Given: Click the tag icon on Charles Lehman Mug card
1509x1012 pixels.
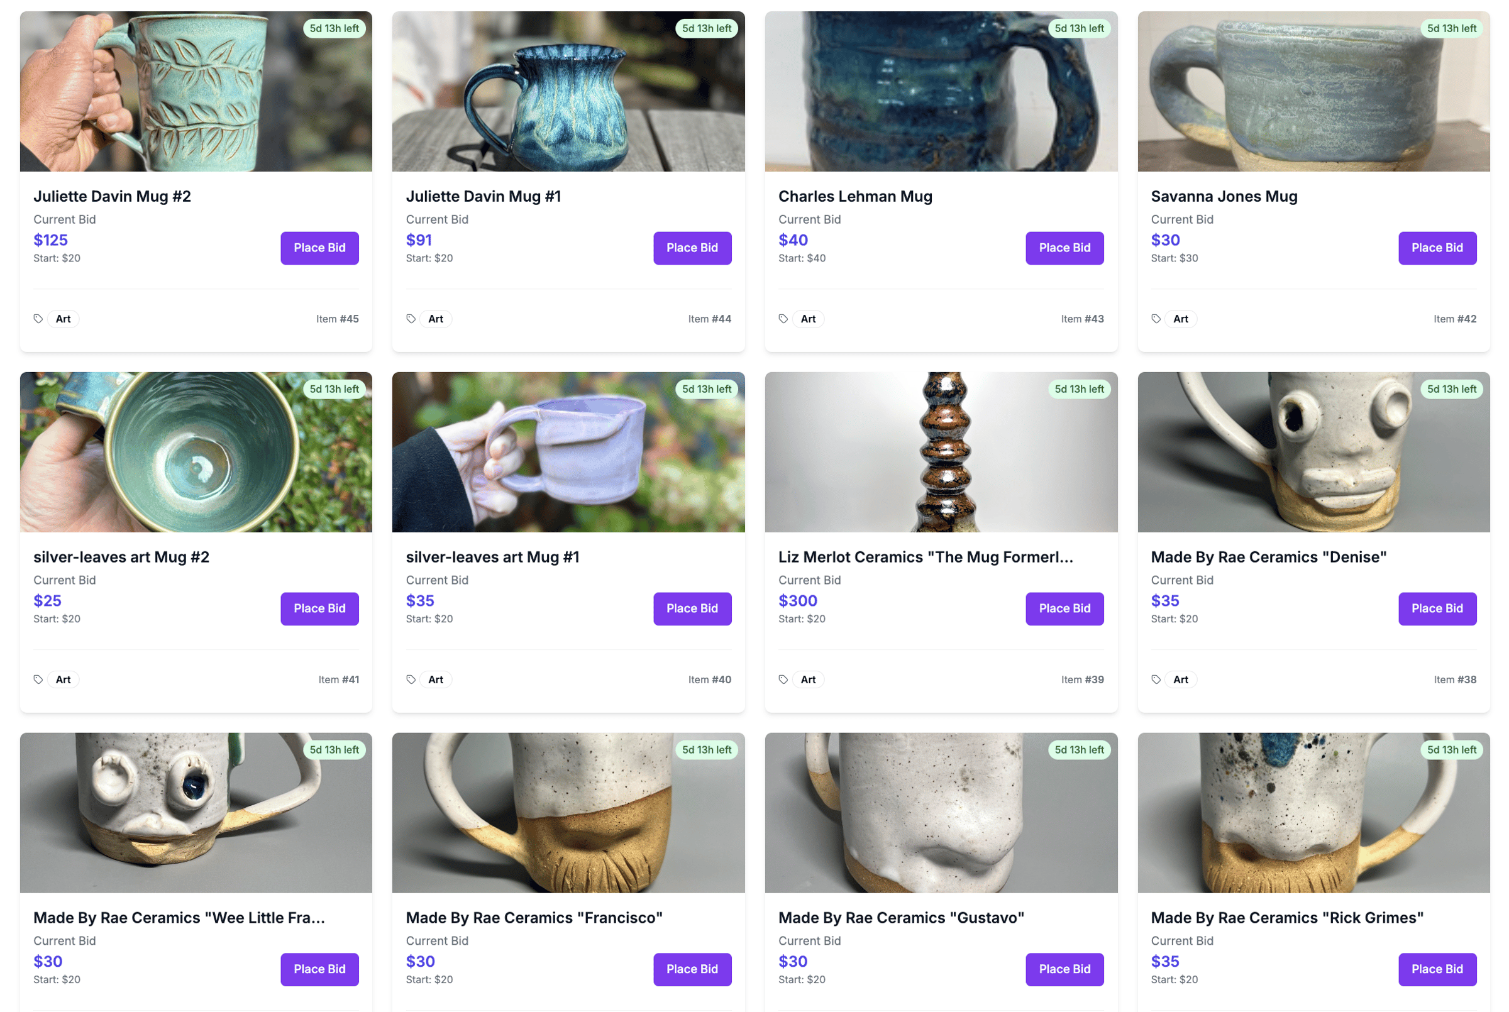Looking at the screenshot, I should pyautogui.click(x=783, y=318).
